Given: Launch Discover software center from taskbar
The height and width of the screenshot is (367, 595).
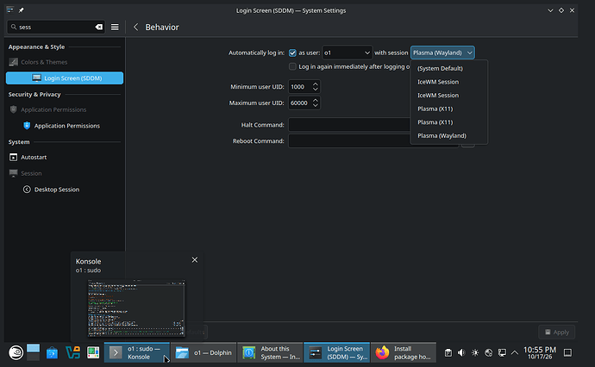Looking at the screenshot, I should (x=52, y=353).
